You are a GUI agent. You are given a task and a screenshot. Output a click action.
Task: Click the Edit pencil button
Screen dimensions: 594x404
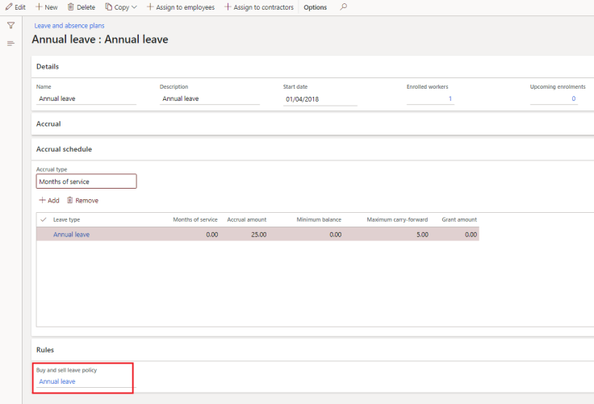tap(15, 7)
